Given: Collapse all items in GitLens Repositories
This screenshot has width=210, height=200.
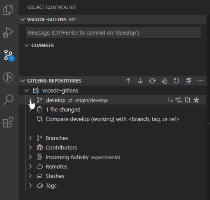Looking at the screenshot, I should [x=188, y=81].
